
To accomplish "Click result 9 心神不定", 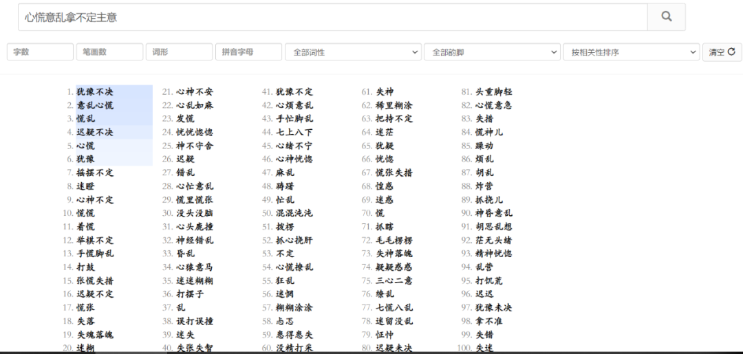I will coord(95,200).
